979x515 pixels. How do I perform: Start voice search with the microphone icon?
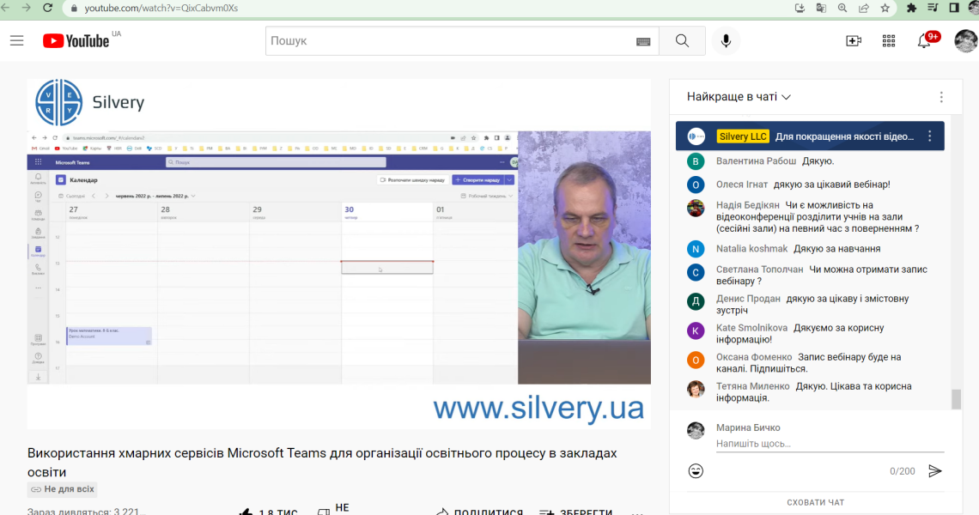coord(726,41)
